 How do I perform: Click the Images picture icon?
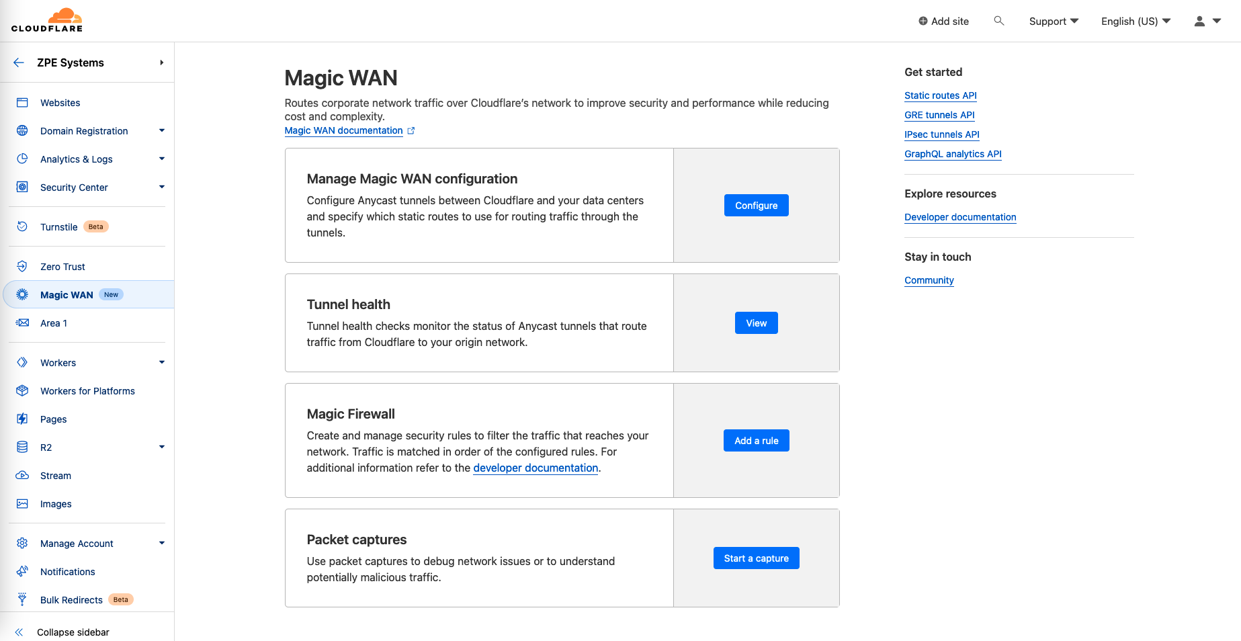coord(22,504)
